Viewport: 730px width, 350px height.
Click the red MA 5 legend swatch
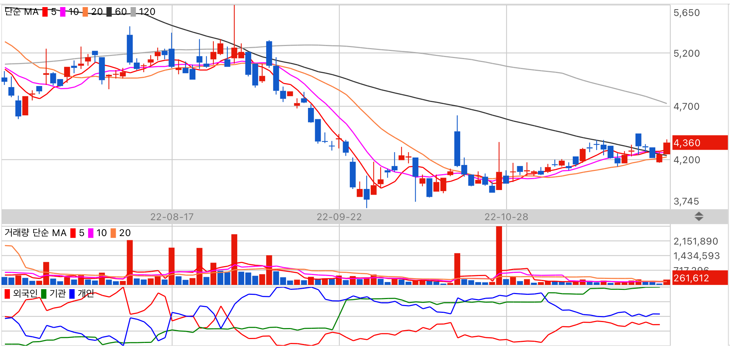pos(45,12)
